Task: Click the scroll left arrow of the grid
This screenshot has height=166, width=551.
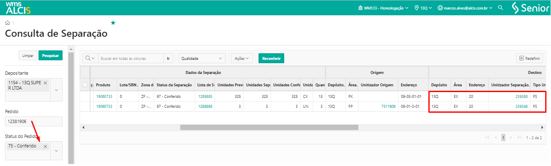Action: tap(83, 128)
